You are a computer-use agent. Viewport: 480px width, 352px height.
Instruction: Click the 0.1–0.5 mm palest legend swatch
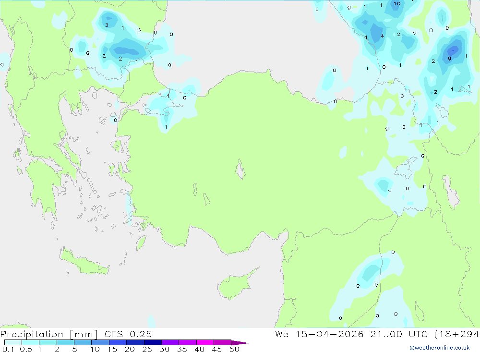[x=13, y=342]
